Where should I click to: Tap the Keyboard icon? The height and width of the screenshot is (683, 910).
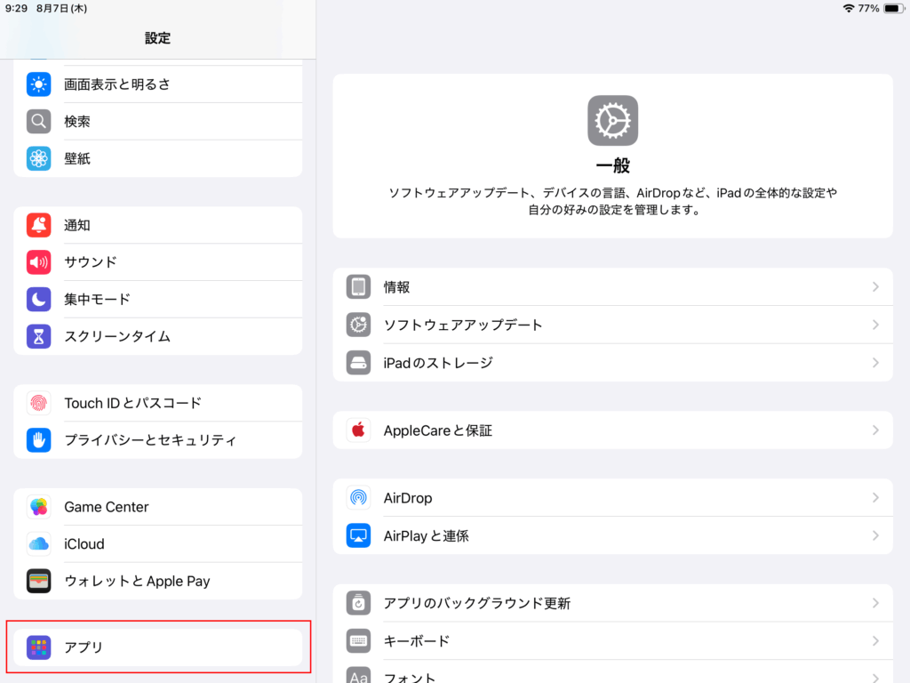coord(358,641)
